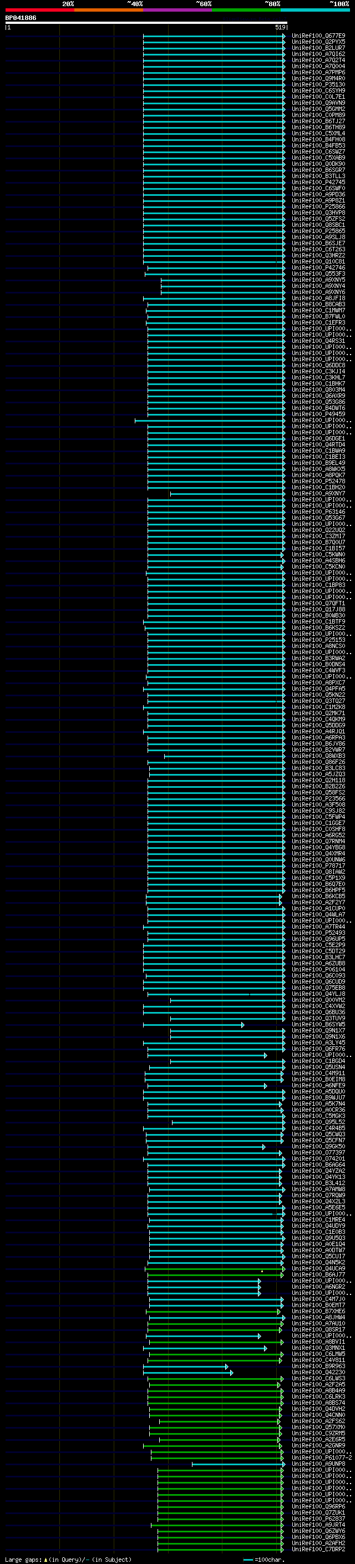
Task: Select hit label UniRef100_P06104
Action: pyautogui.click(x=318, y=970)
